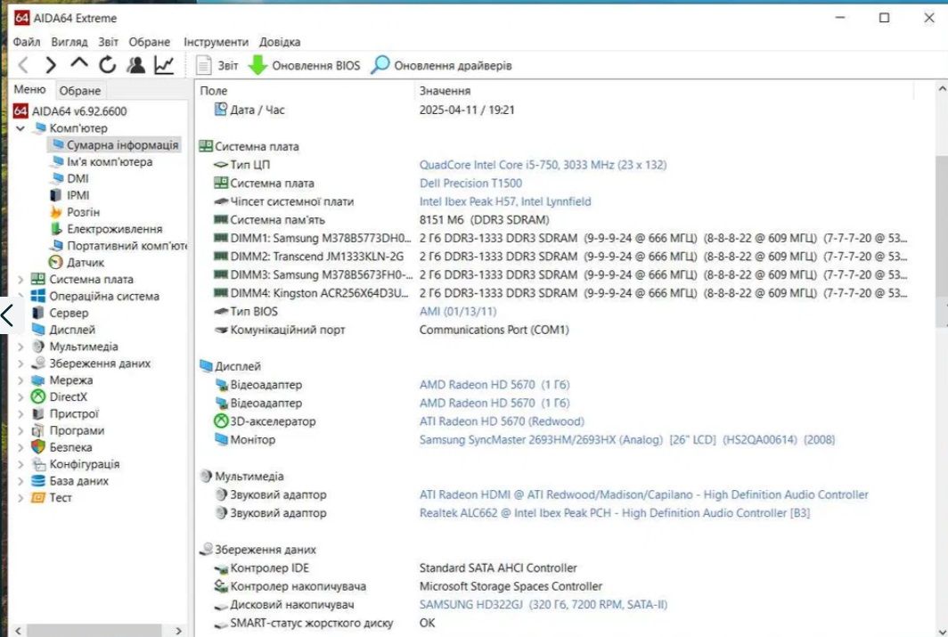Go back with the left arrow toolbar icon
Image resolution: width=948 pixels, height=637 pixels.
coord(23,65)
